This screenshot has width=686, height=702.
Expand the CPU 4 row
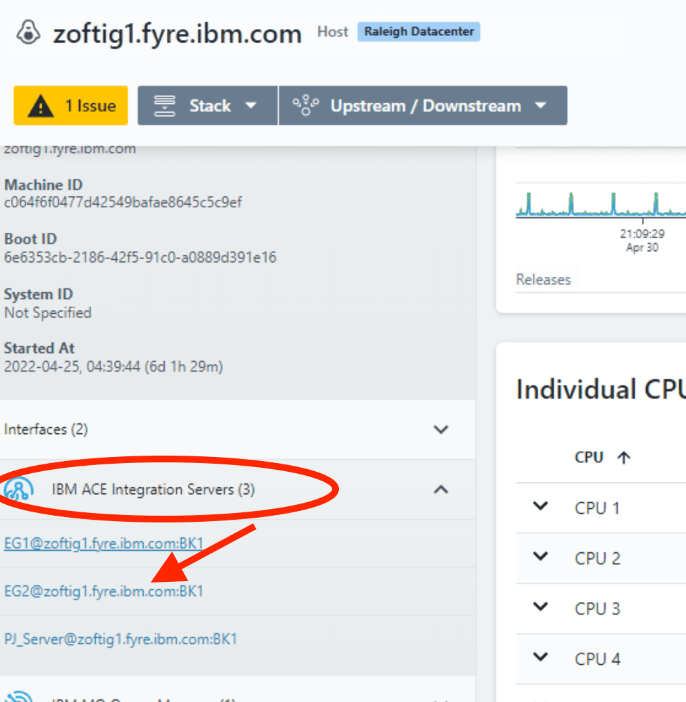540,657
